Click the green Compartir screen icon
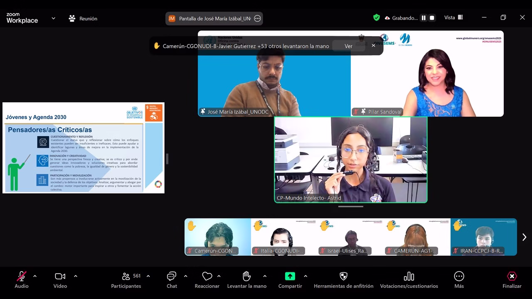This screenshot has height=299, width=532. (290, 277)
